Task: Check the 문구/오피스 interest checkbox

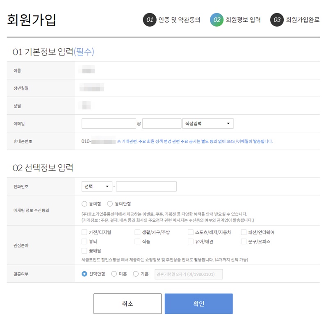Action: (x=244, y=241)
